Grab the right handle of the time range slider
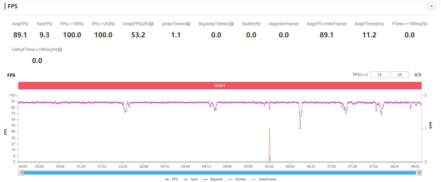The width and height of the screenshot is (441, 182). click(x=419, y=173)
